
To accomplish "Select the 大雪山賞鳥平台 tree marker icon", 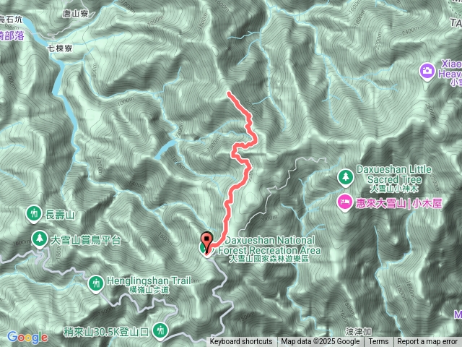I will click(x=40, y=239).
